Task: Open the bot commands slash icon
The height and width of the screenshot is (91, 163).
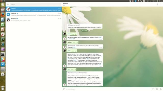Action: [153, 89]
